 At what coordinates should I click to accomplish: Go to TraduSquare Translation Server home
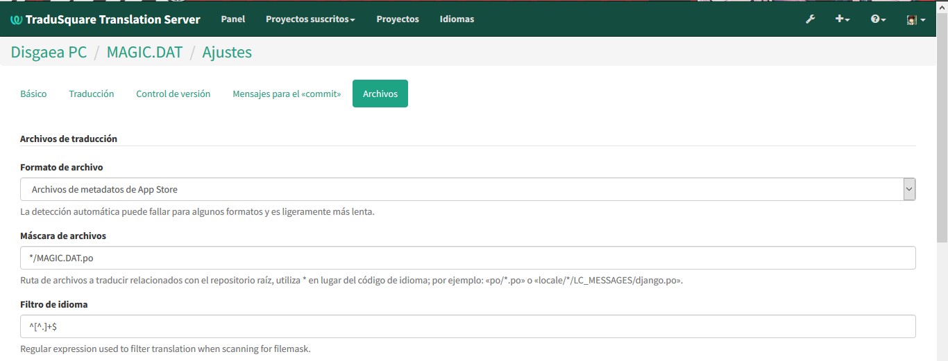105,19
